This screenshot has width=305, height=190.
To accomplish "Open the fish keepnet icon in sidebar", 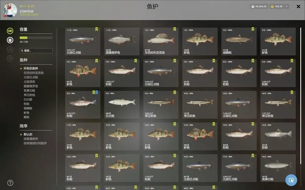I will 10,31.
